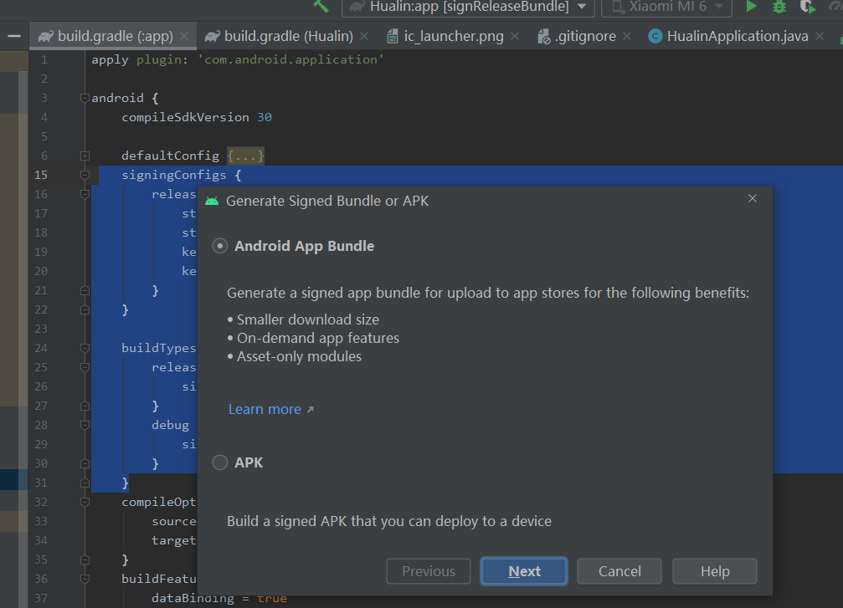843x608 pixels.
Task: Click 'Asset-only modules' bullet text
Action: (300, 356)
